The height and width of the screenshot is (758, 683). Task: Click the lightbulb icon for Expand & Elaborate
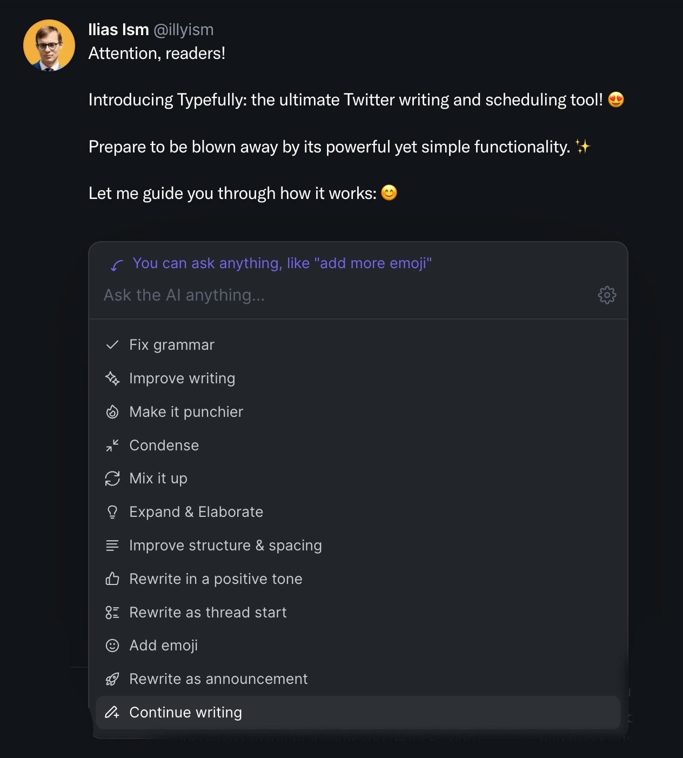pos(112,511)
